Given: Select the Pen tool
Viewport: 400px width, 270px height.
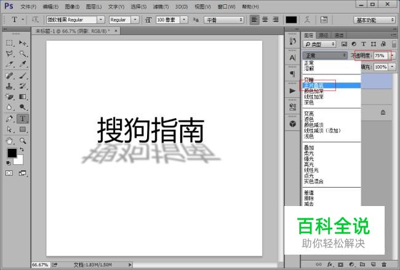Looking at the screenshot, I should point(9,119).
